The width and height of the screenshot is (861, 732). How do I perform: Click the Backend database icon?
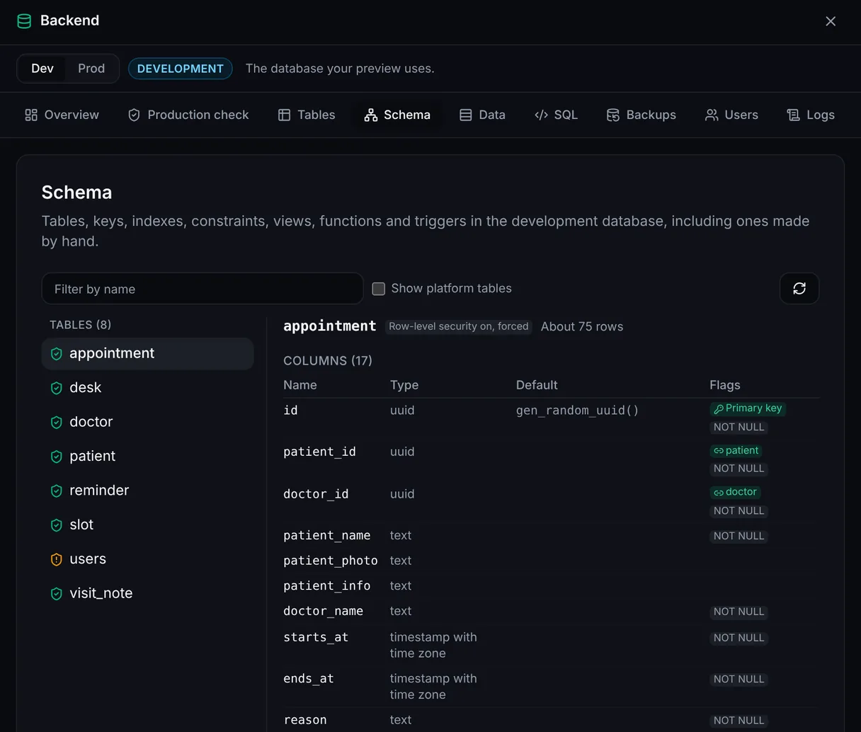click(24, 21)
